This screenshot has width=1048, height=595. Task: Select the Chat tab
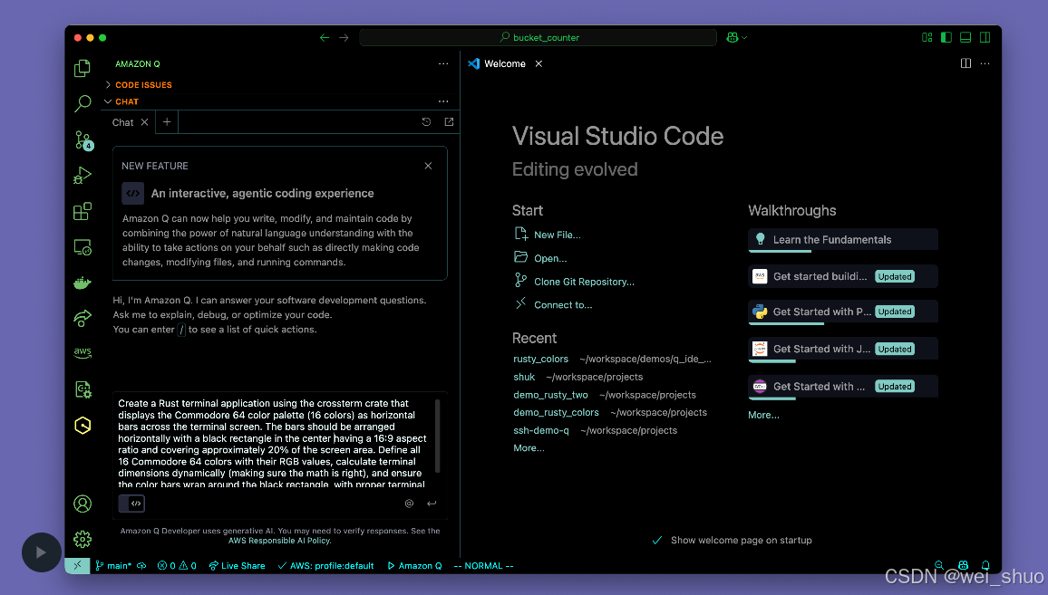tap(123, 122)
